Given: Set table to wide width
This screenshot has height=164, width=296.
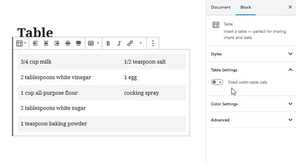Looking at the screenshot, I should (x=67, y=43).
